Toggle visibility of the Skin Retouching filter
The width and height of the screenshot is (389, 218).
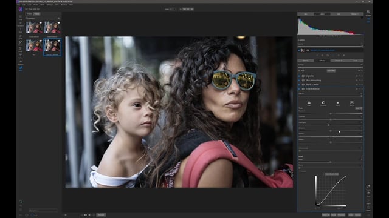pyautogui.click(x=299, y=81)
